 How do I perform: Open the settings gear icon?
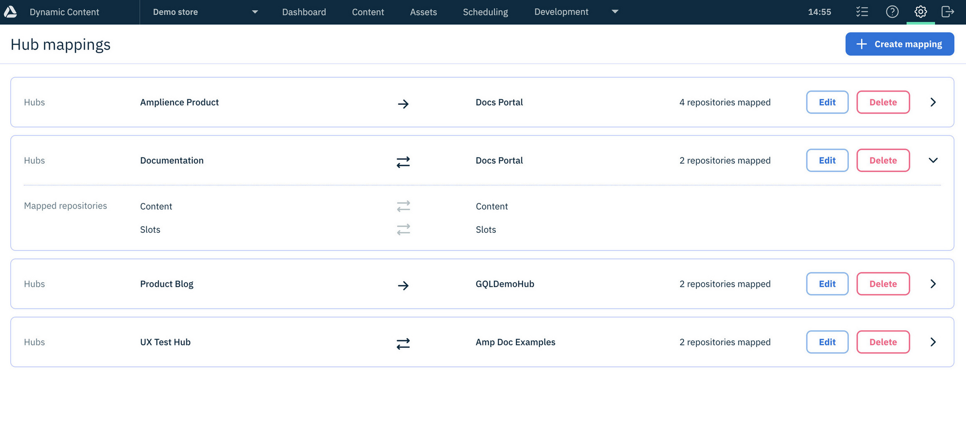[920, 11]
